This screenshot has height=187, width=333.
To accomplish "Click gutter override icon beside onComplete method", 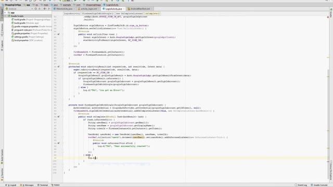I will [x=58, y=116].
